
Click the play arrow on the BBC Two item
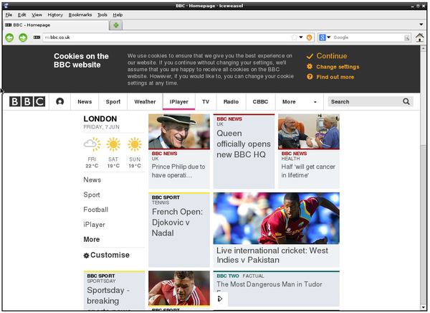(x=220, y=299)
